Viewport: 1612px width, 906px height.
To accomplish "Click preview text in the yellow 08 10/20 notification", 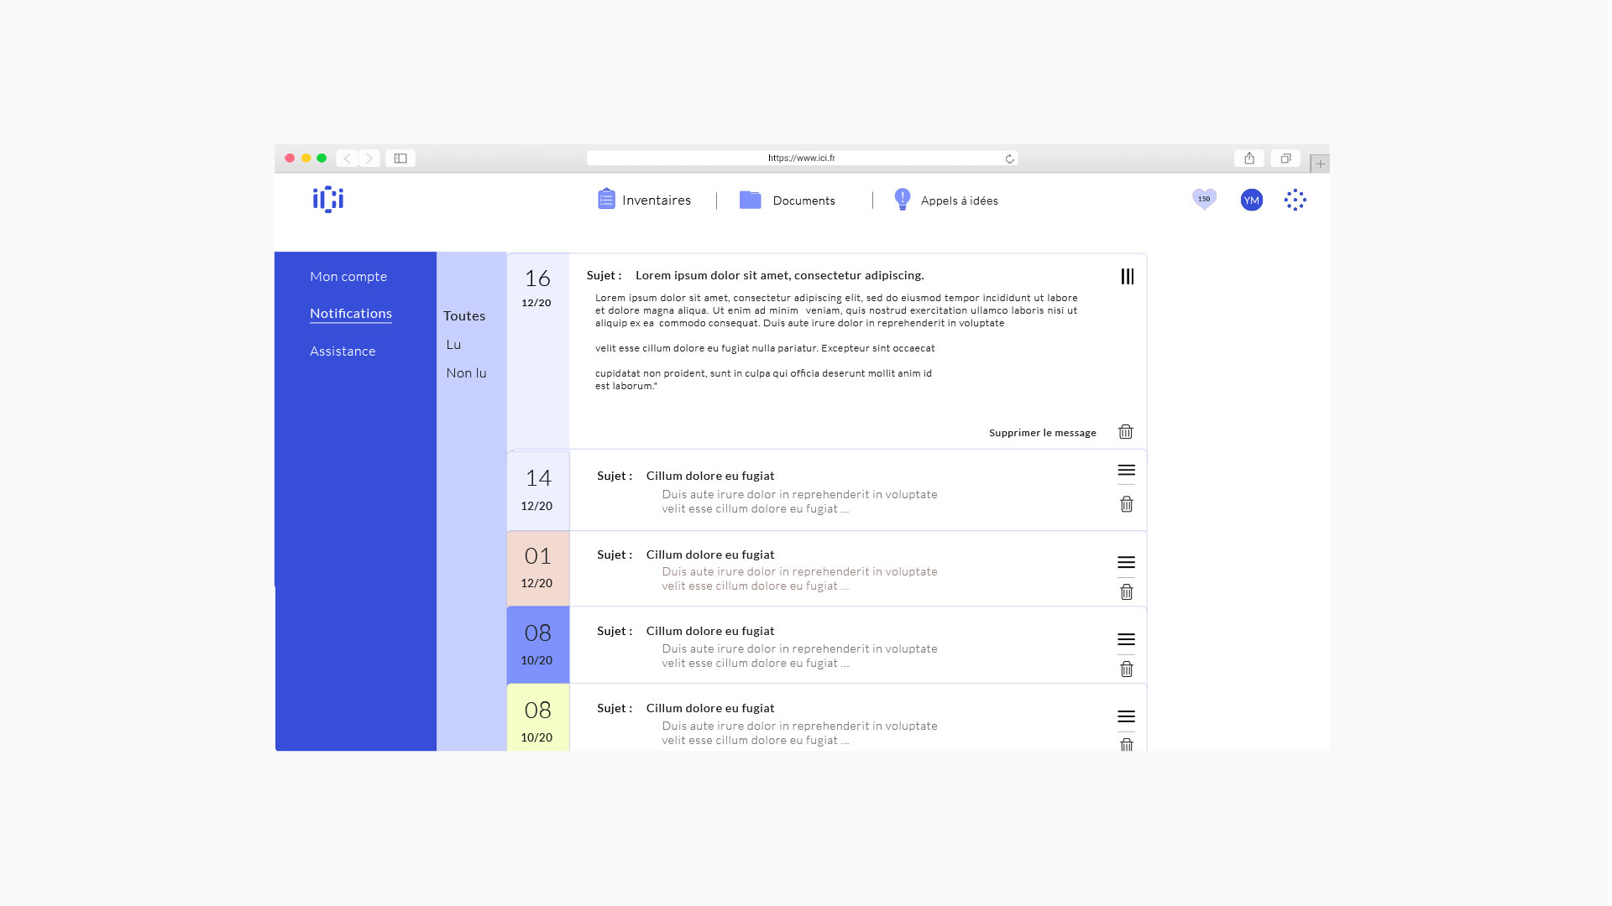I will (x=799, y=733).
